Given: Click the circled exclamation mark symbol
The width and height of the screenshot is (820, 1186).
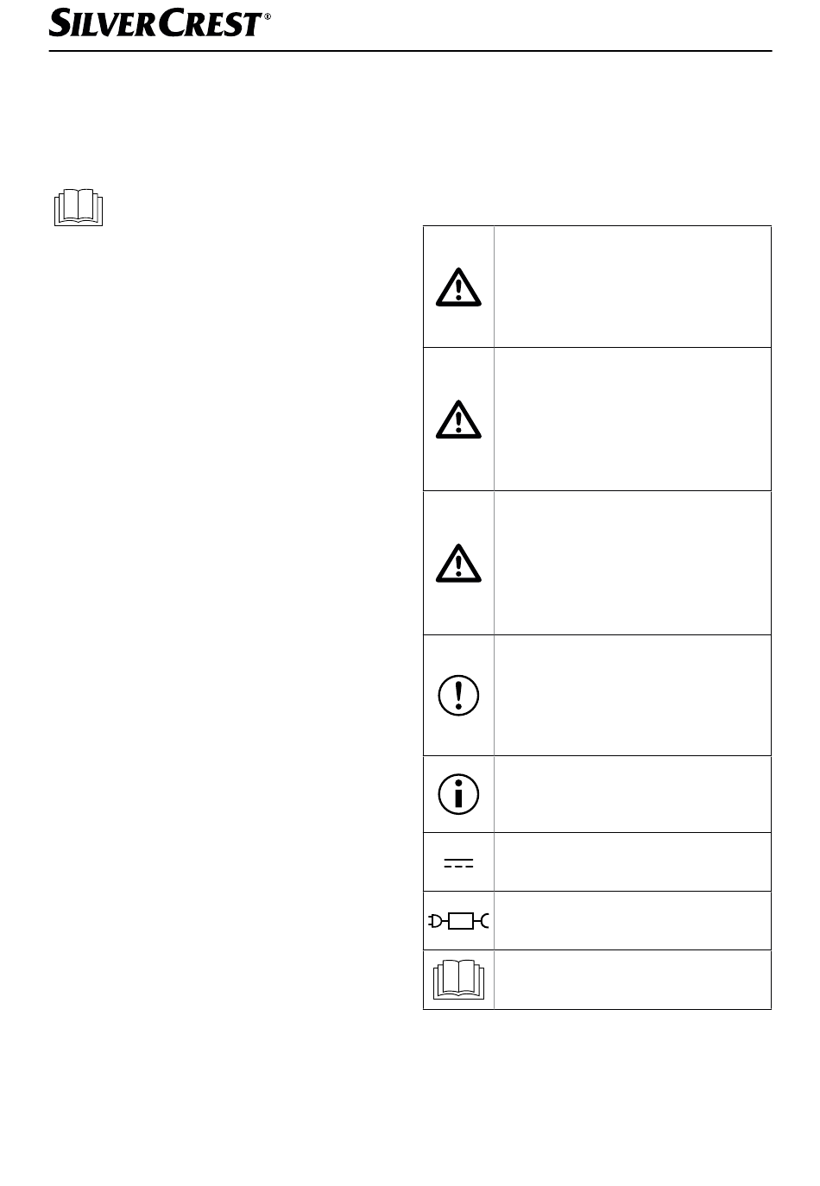Looking at the screenshot, I should click(458, 695).
